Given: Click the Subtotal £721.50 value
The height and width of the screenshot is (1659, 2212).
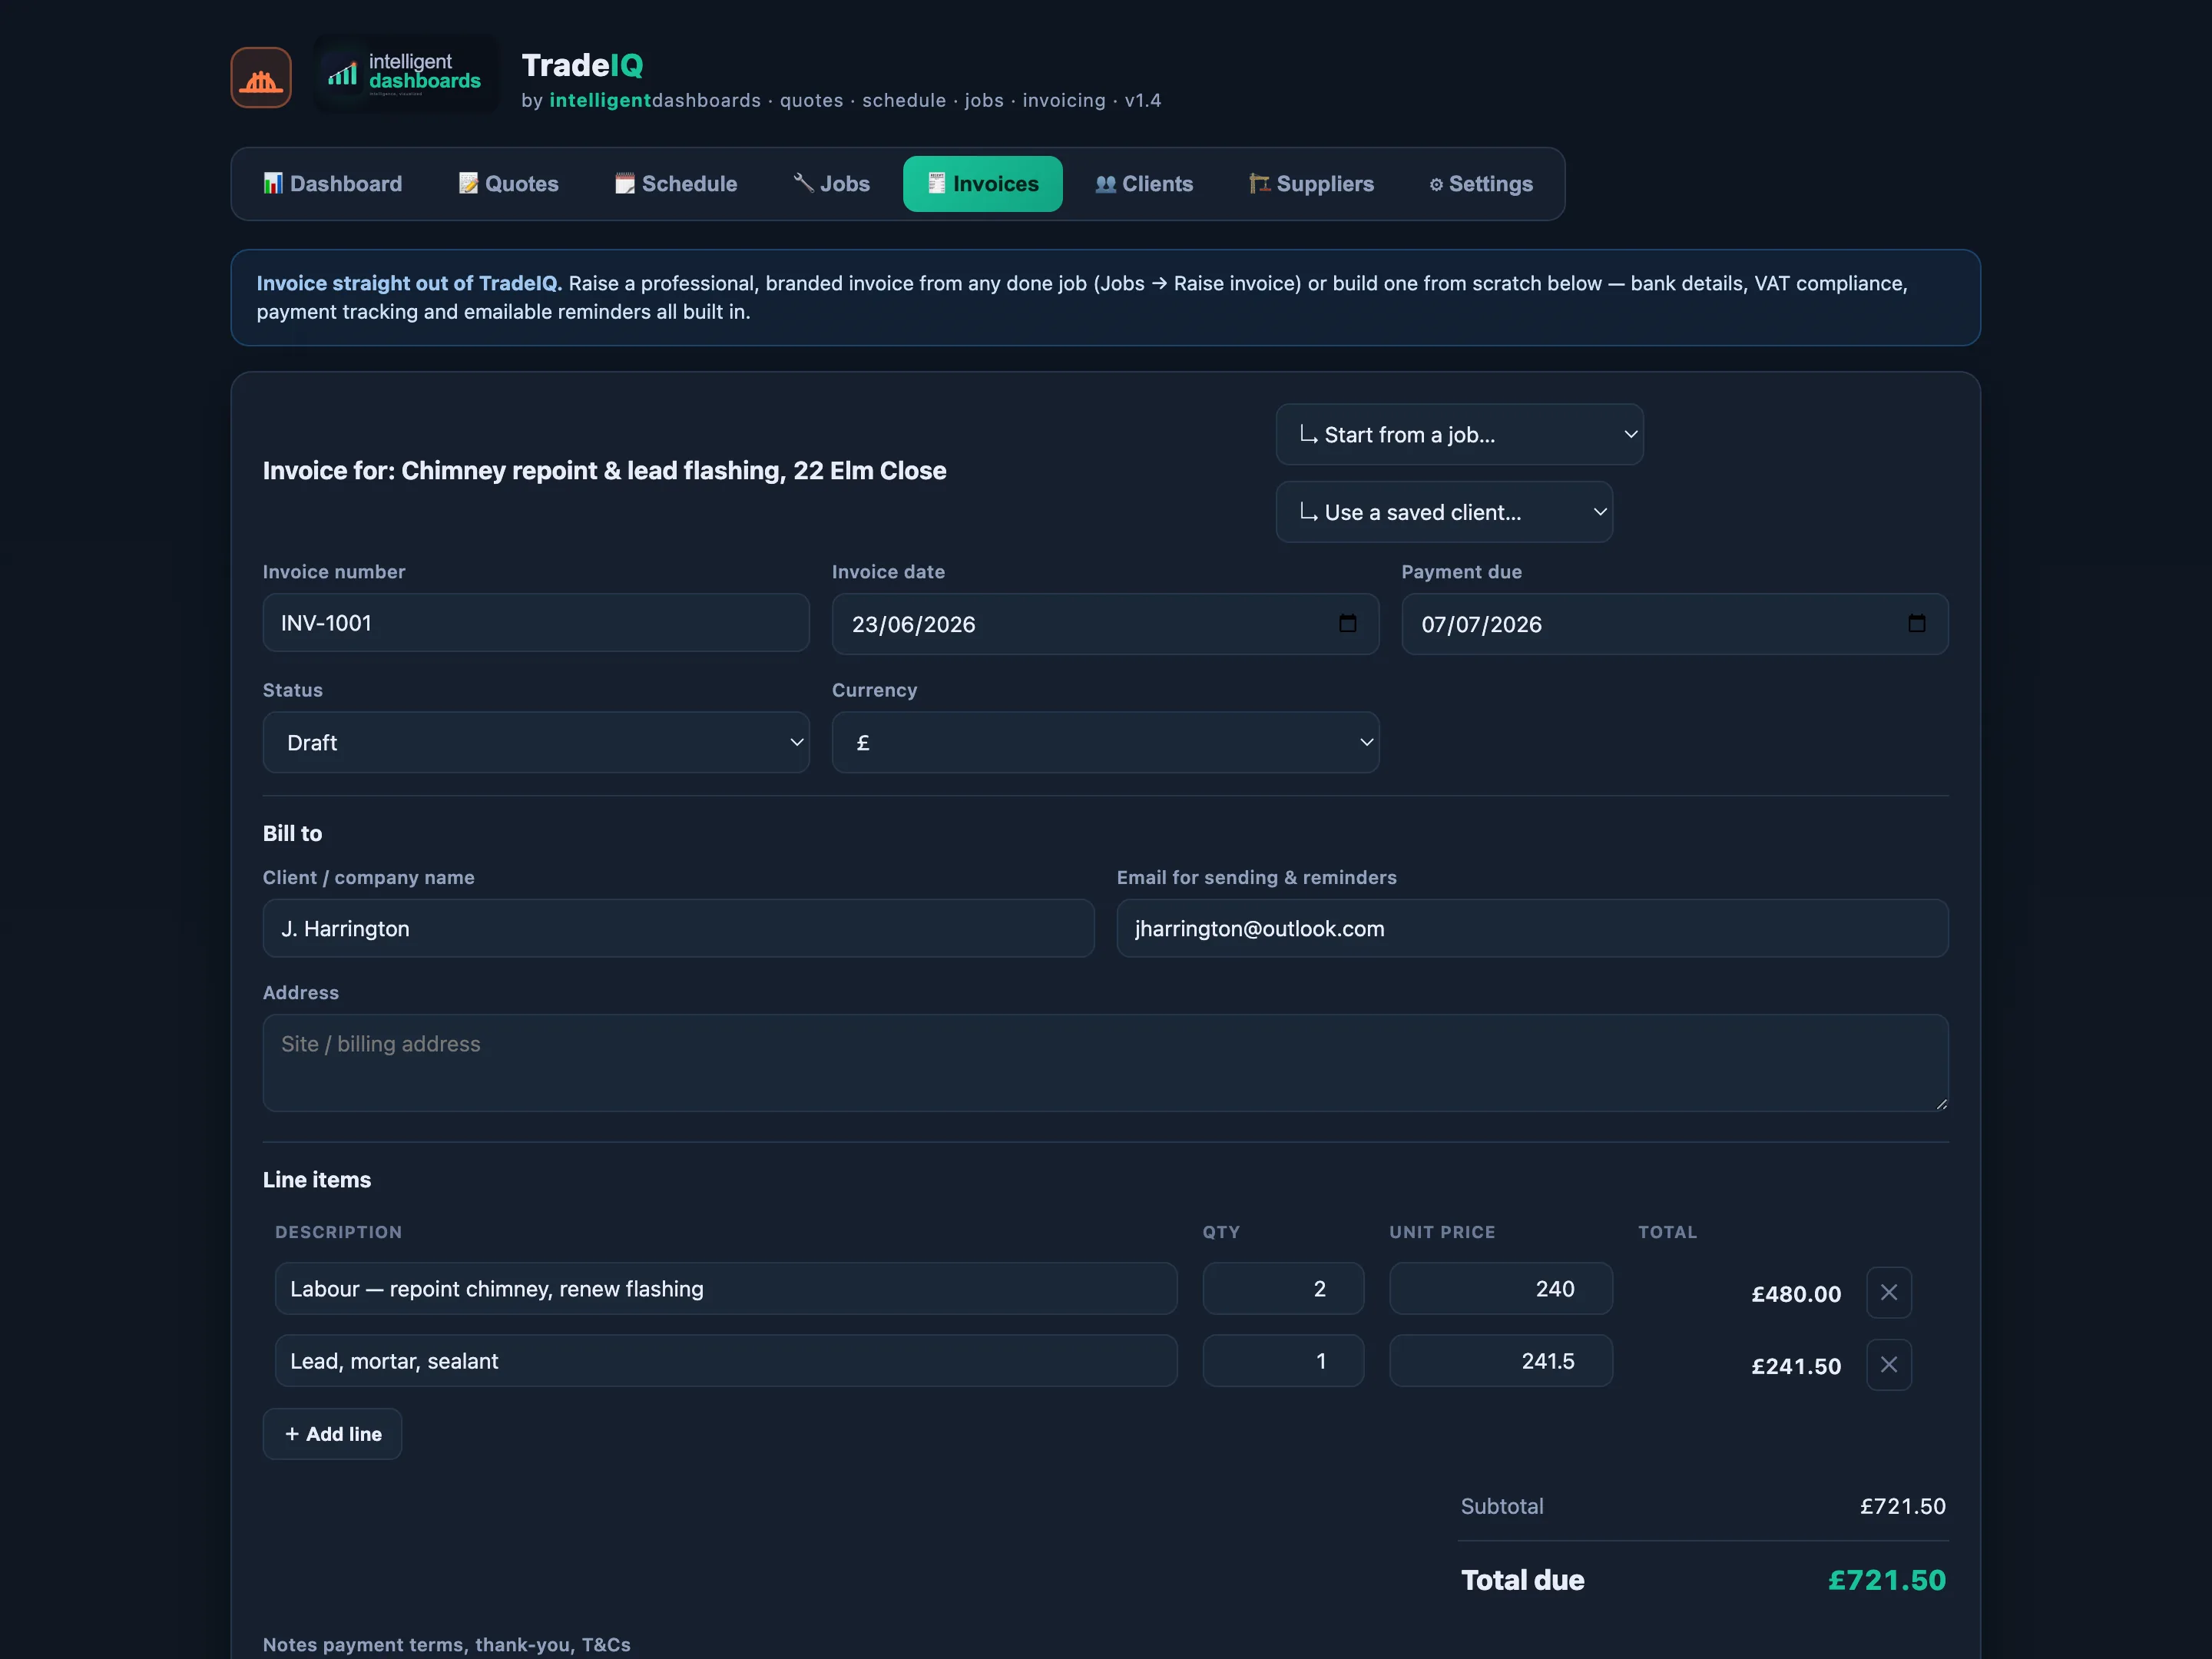Looking at the screenshot, I should [1902, 1506].
